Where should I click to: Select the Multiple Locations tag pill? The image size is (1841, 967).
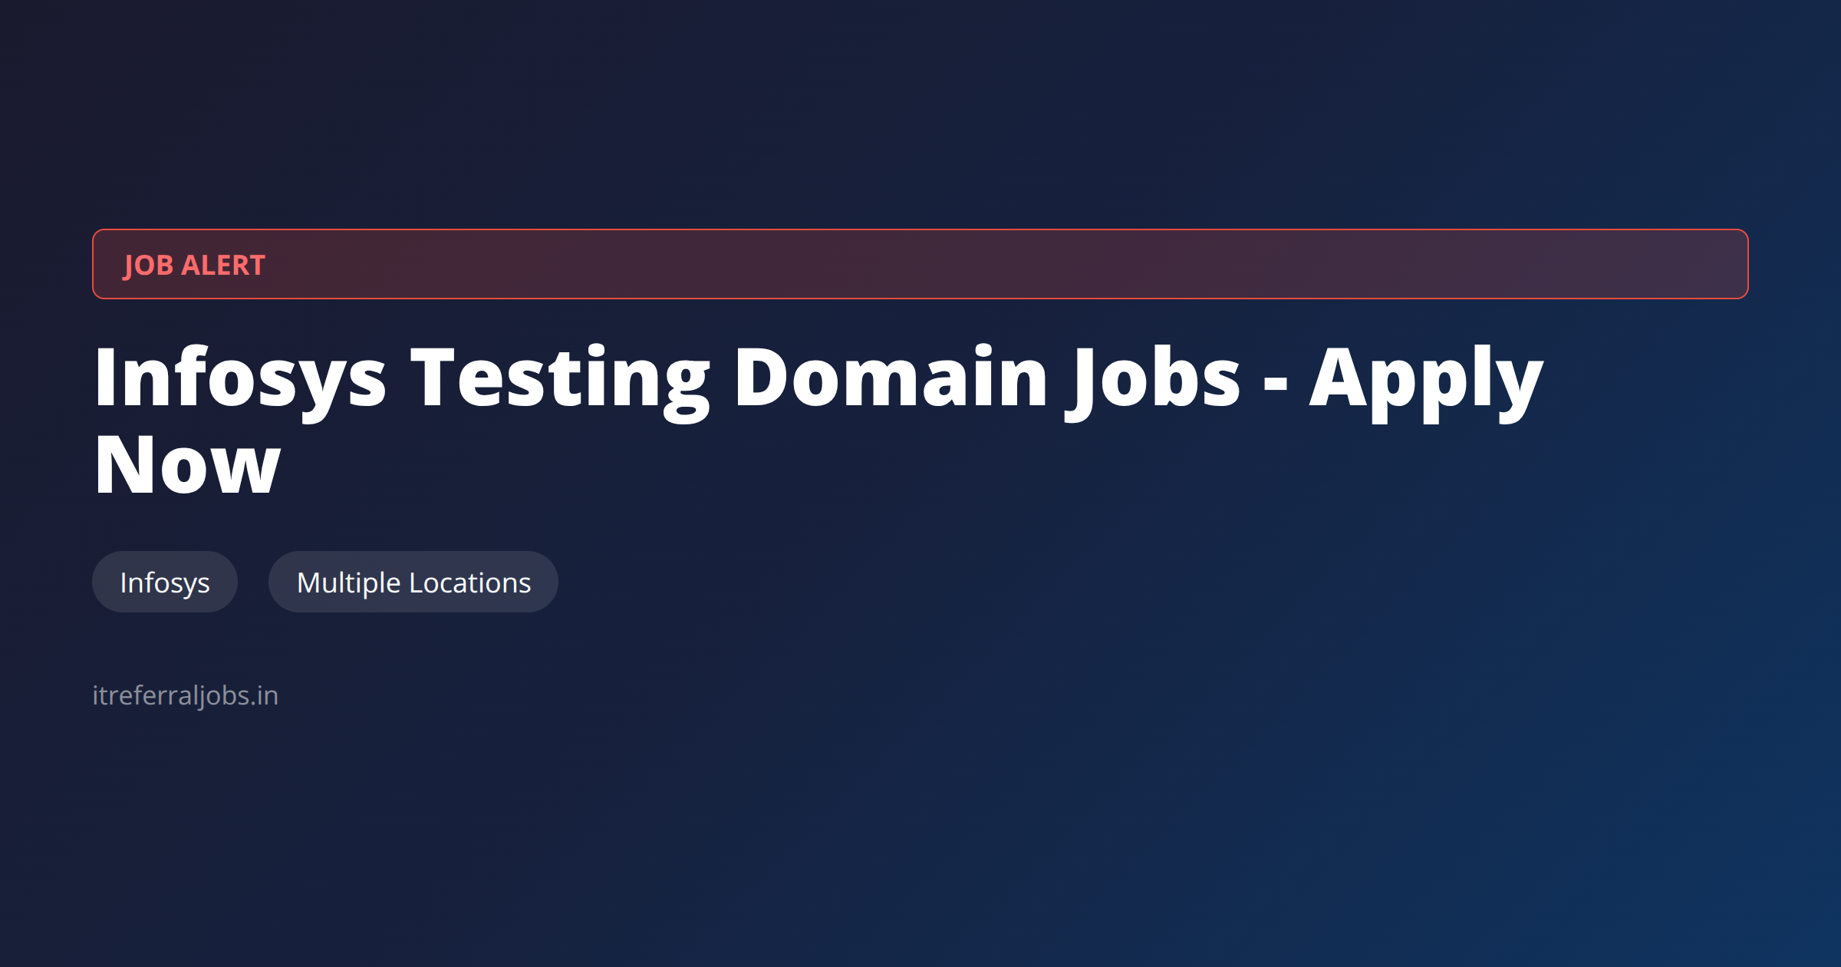[x=413, y=583]
